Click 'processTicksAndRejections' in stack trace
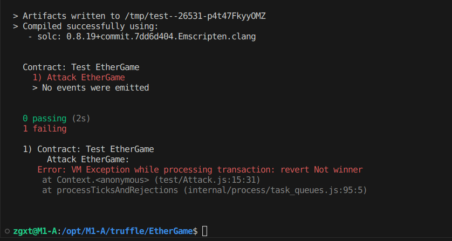 (x=118, y=190)
